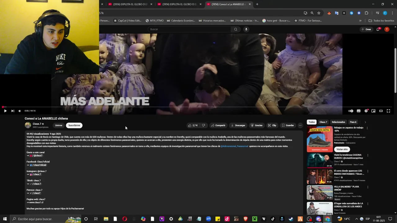Open CASONA DUBOIS video thumbnail
This screenshot has height=223, width=397.
click(320, 160)
